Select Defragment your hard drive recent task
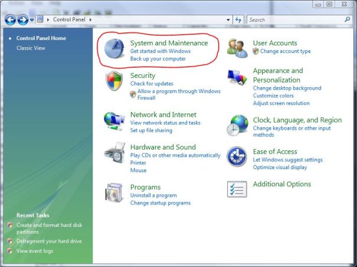 pos(49,242)
